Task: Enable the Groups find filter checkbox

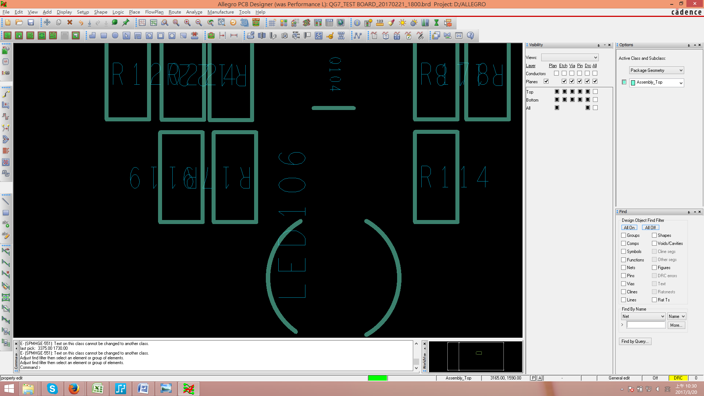Action: click(x=623, y=235)
